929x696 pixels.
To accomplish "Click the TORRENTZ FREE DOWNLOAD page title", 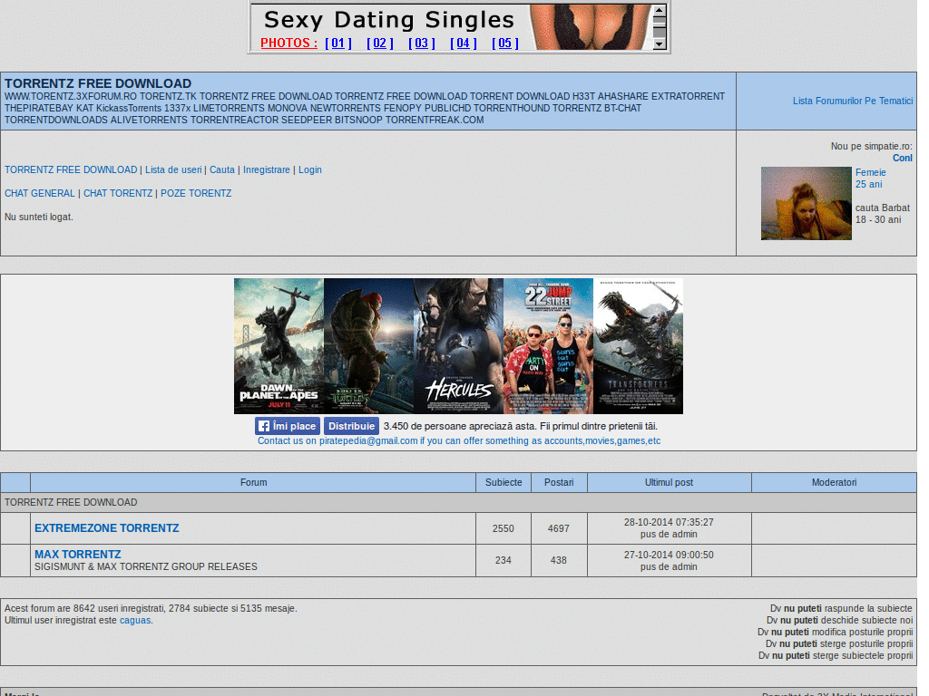I will tap(98, 83).
